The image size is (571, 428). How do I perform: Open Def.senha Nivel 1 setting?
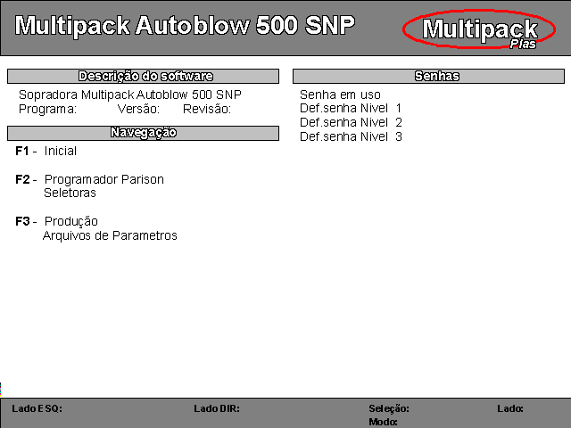coord(351,108)
